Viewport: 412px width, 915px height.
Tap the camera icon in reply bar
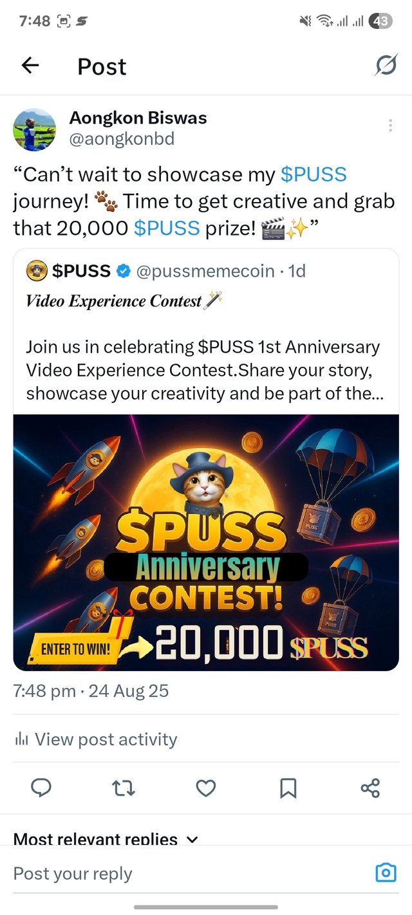click(385, 873)
